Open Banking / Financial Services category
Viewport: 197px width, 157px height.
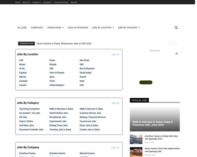click(92, 117)
